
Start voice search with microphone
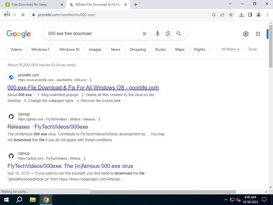157,33
